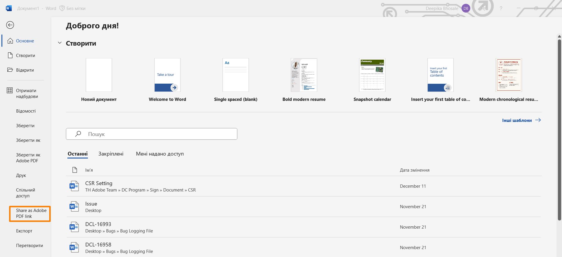Select Share as Adobe PDF link
Viewport: 562px width, 257px height.
30,213
